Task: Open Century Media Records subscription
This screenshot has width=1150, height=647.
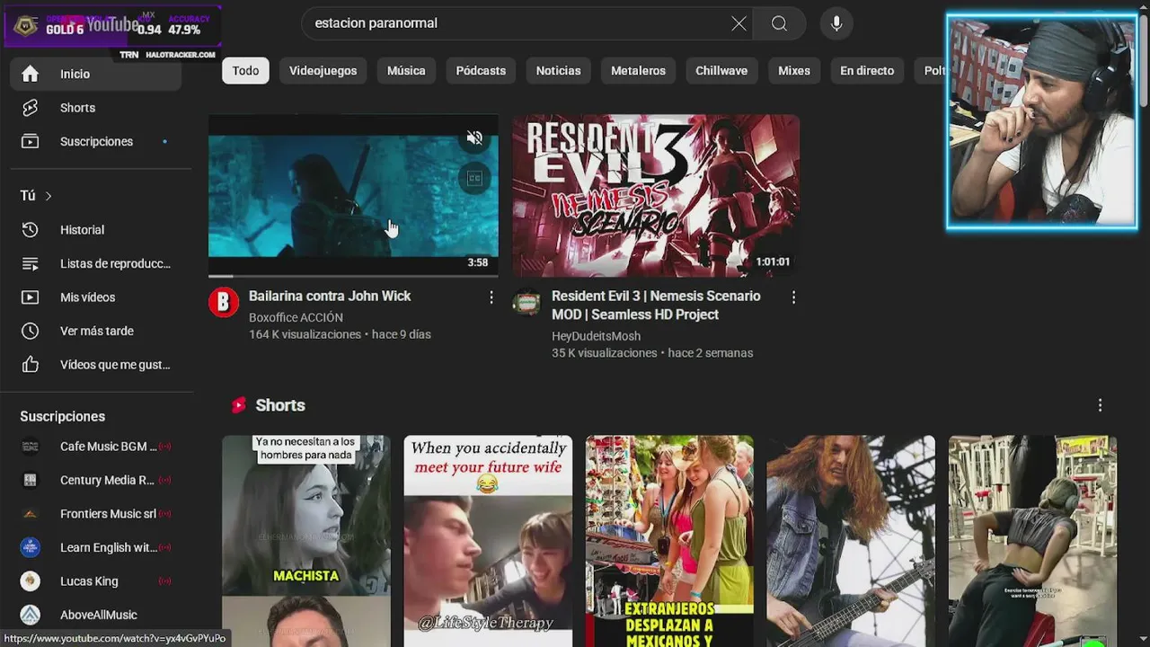Action: (x=96, y=480)
